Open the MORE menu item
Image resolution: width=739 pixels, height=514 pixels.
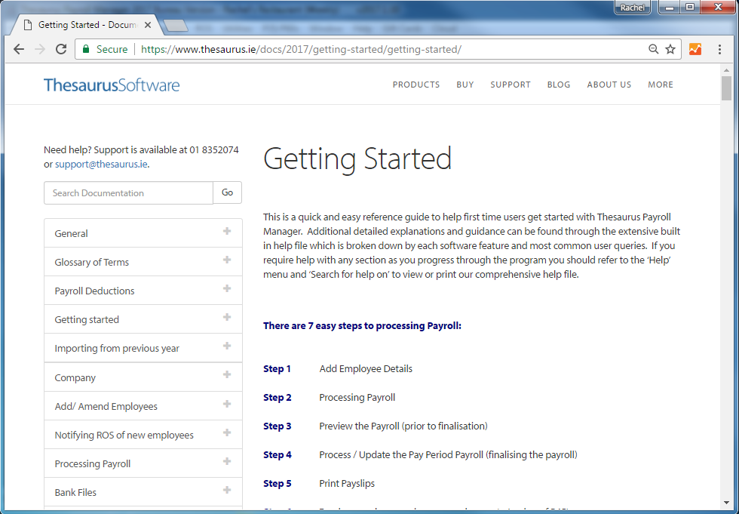[x=661, y=85]
